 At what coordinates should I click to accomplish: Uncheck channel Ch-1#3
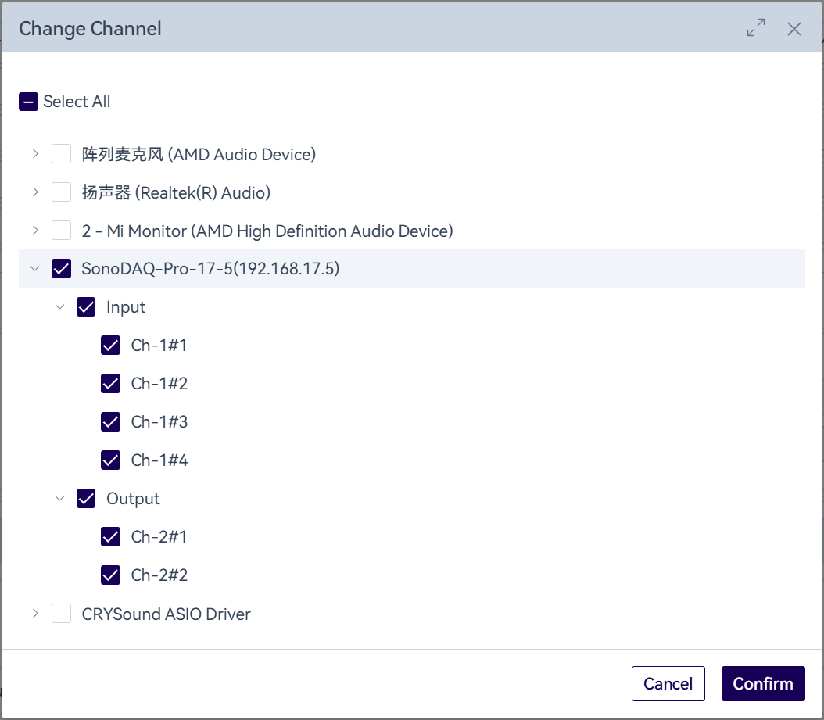(111, 422)
